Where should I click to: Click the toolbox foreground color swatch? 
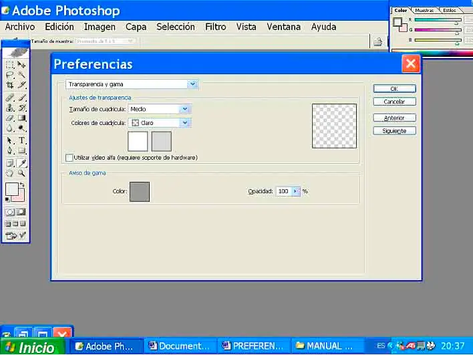point(12,190)
